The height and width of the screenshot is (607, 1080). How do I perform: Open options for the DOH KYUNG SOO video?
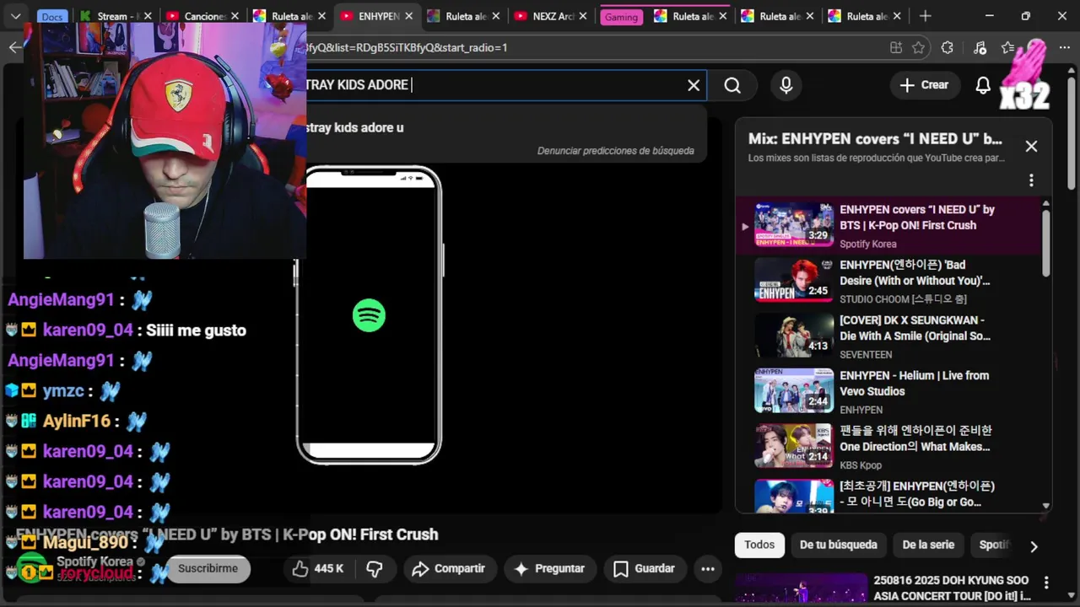point(1046,583)
